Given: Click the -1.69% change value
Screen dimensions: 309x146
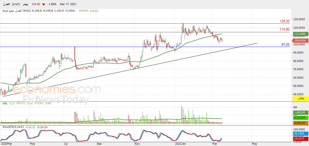Looking at the screenshot, I should pyautogui.click(x=52, y=4).
